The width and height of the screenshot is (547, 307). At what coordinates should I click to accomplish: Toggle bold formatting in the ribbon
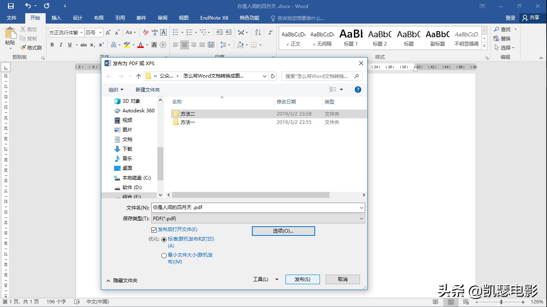(52, 44)
